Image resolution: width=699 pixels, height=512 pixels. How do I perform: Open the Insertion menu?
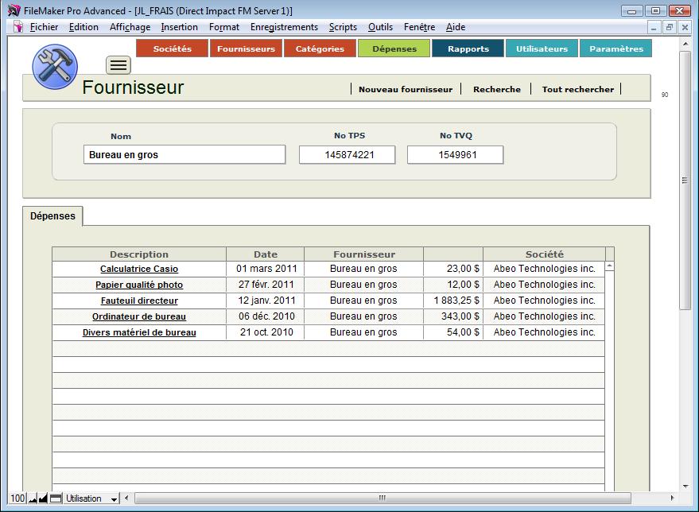pos(179,27)
